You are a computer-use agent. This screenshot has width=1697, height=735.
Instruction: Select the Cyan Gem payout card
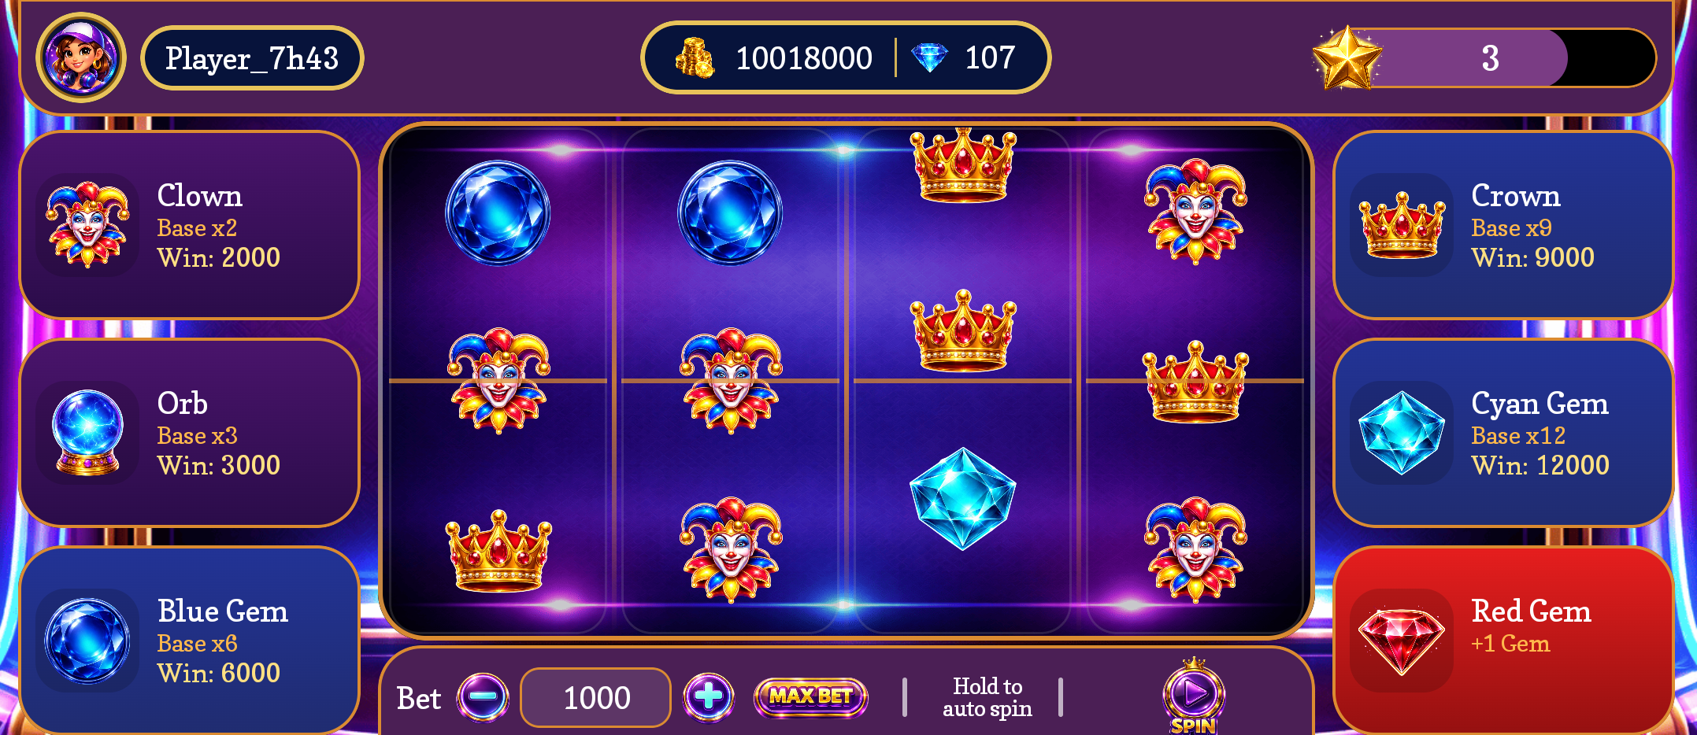pos(1502,433)
